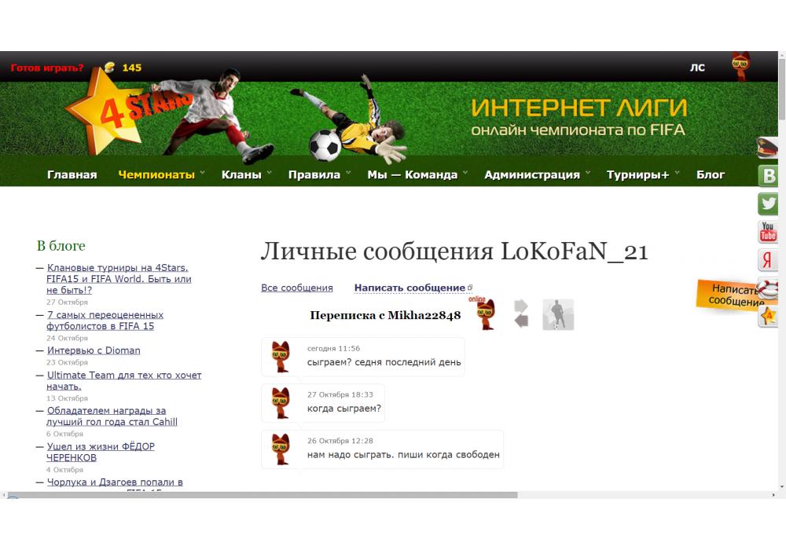This screenshot has width=786, height=550.
Task: Click the officer cap icon in sidebar
Action: point(768,147)
